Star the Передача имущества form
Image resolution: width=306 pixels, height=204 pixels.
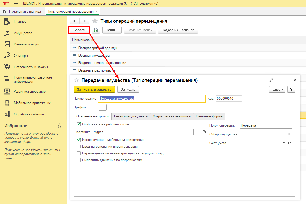click(77, 80)
